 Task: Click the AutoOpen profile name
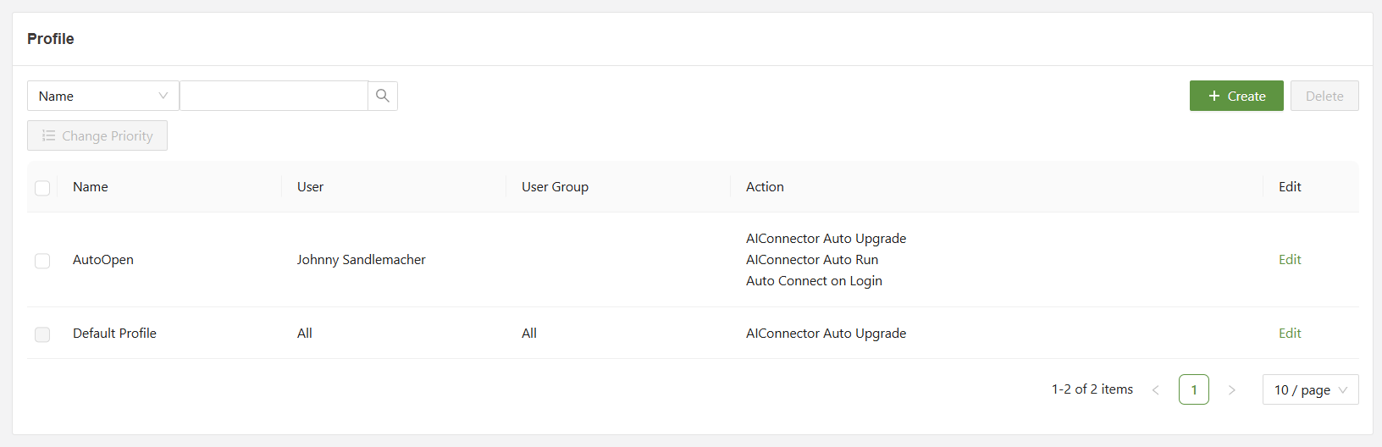[103, 260]
